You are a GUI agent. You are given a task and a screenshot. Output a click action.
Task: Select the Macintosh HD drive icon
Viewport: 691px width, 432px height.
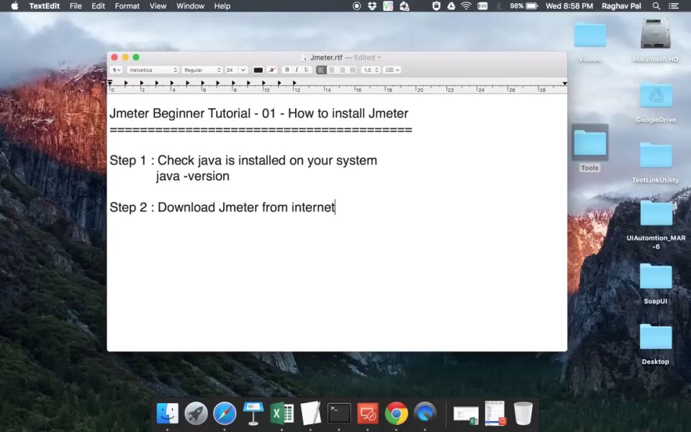click(655, 35)
